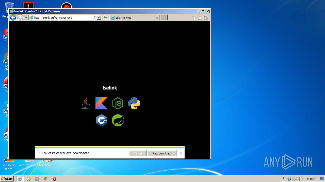Show hidden system tray icons
The image size is (325, 182).
click(283, 179)
